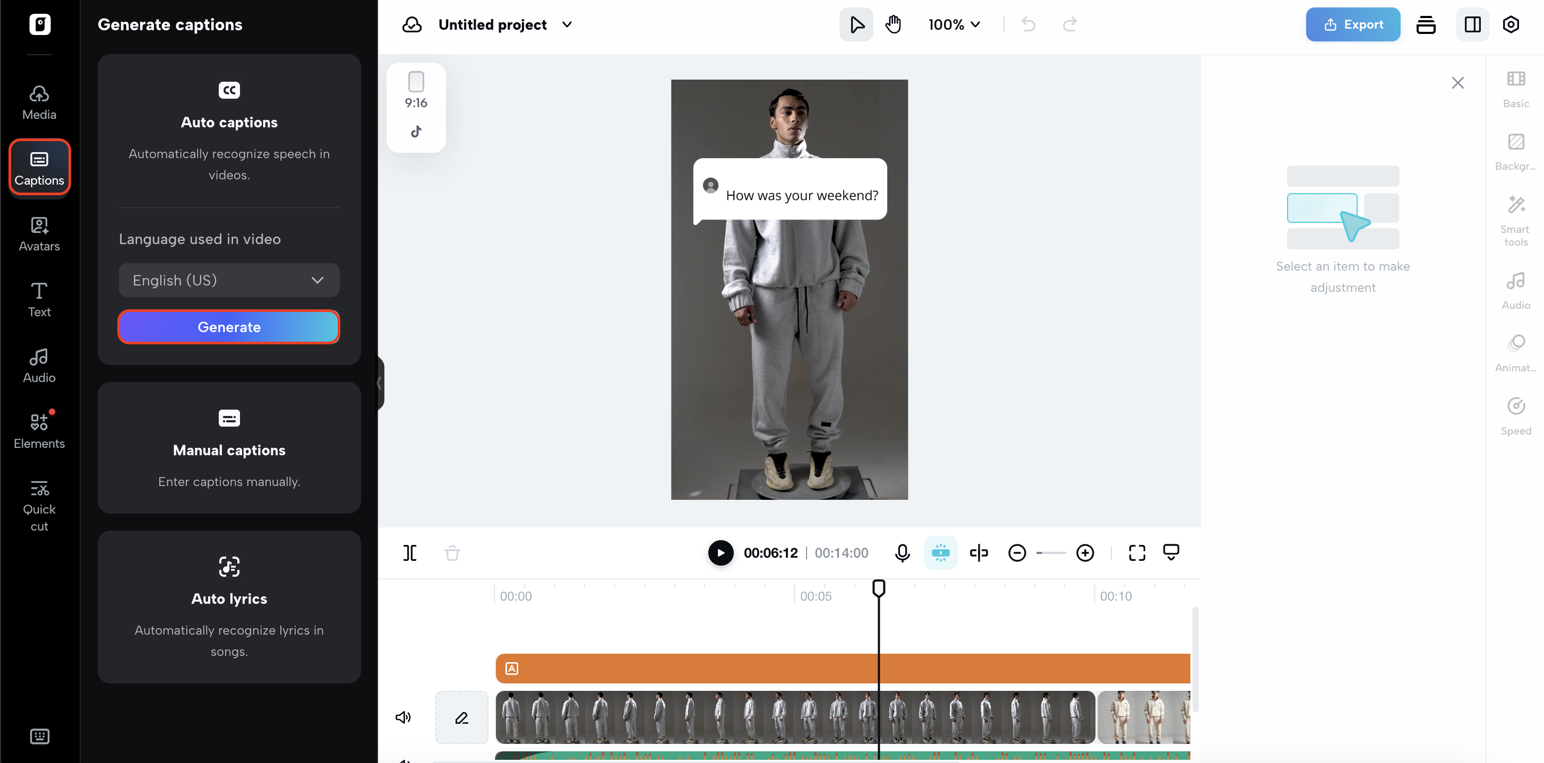
Task: Open the Text panel
Action: [x=38, y=299]
